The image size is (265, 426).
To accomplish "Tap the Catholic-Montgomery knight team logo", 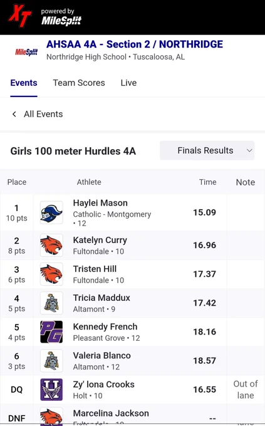I will click(x=51, y=212).
